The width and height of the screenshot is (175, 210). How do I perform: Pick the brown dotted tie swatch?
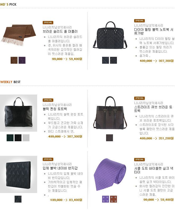pyautogui.click(x=113, y=199)
